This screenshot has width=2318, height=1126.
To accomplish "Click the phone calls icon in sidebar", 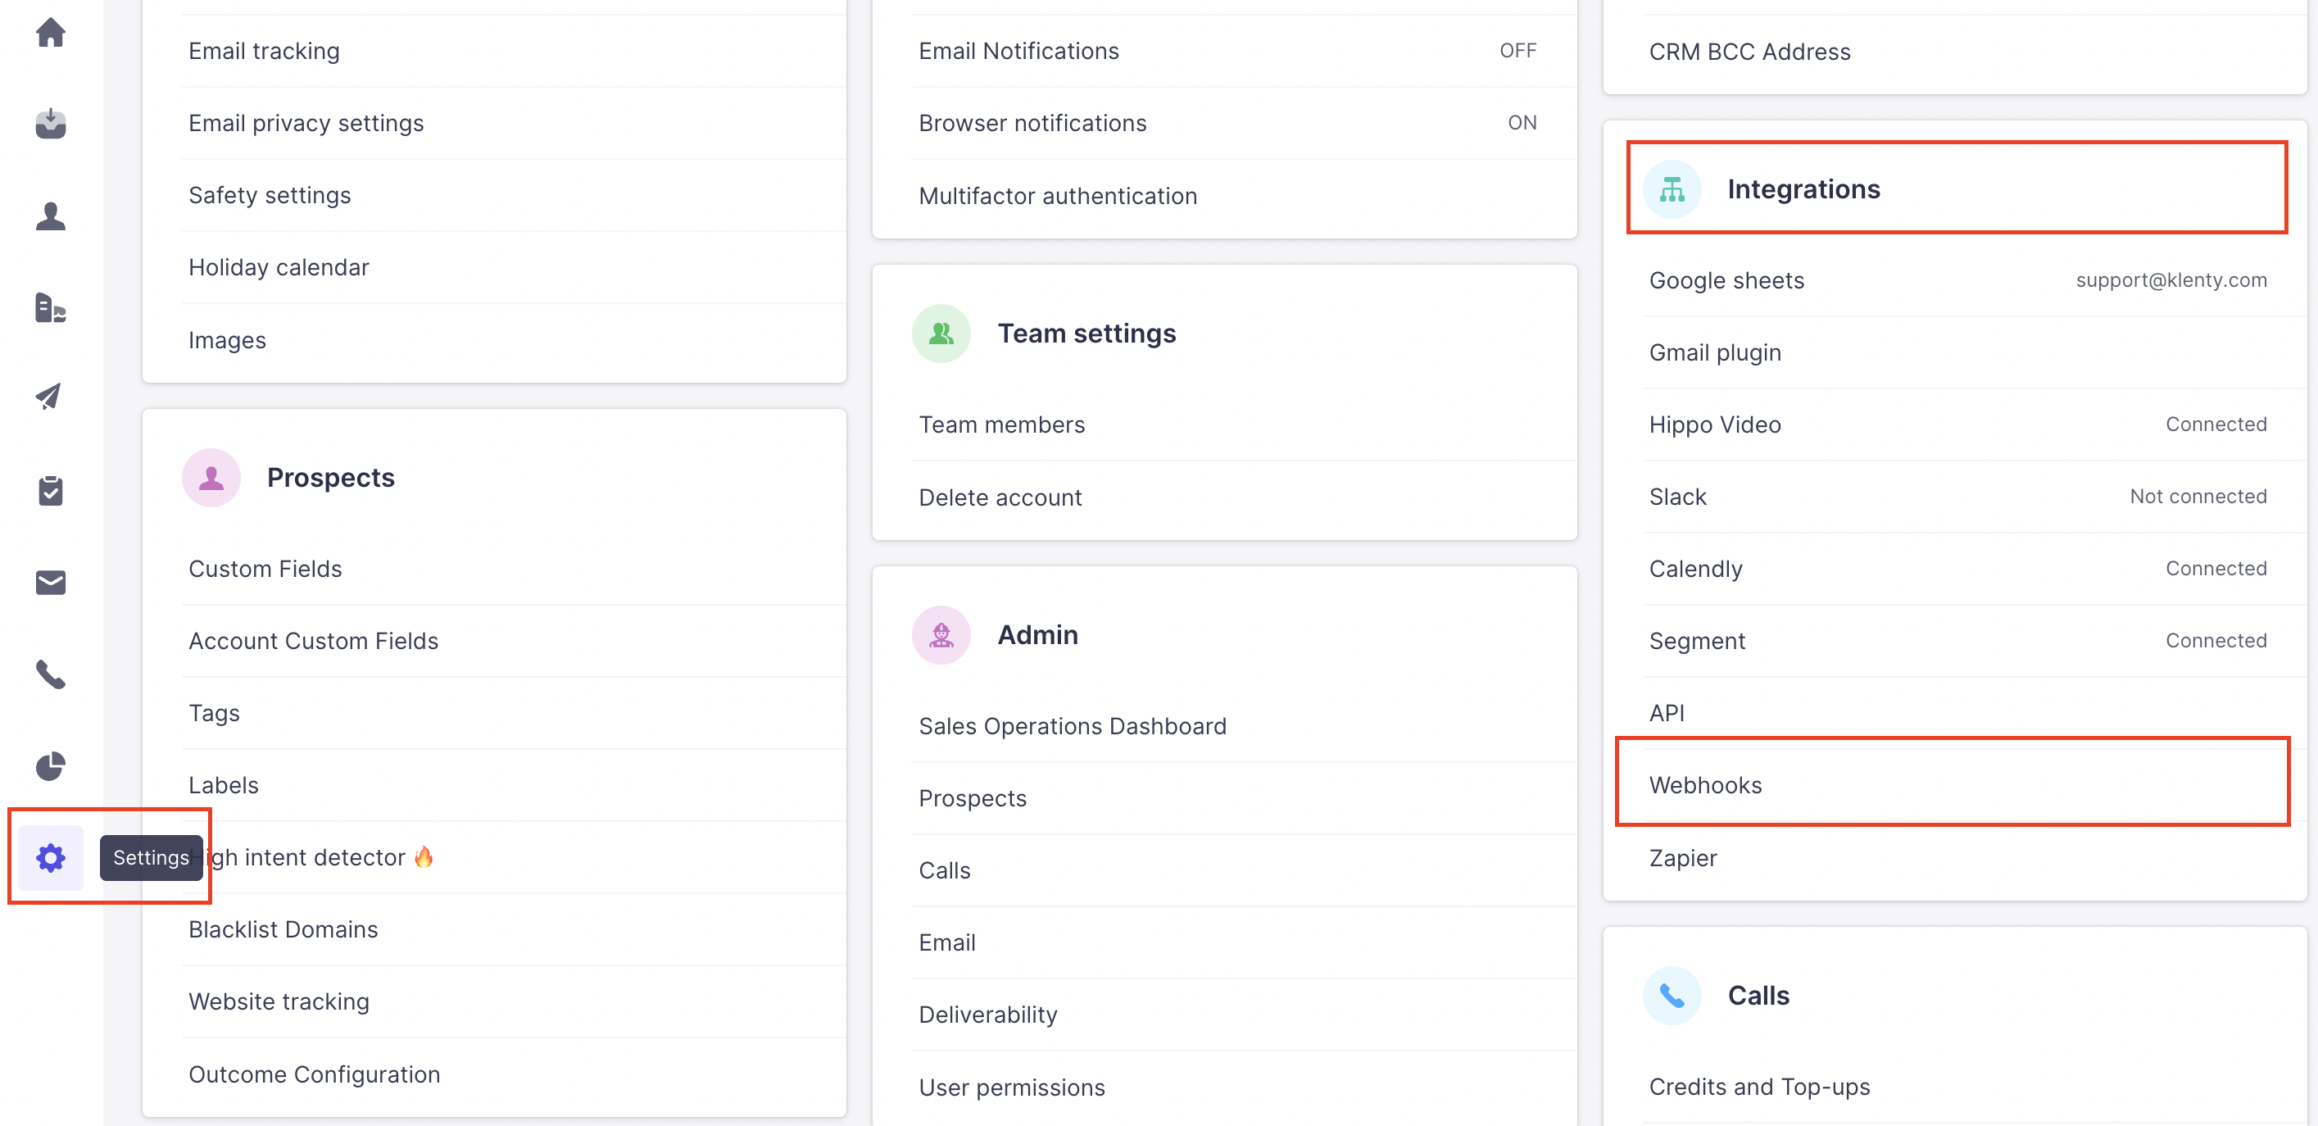I will 51,674.
